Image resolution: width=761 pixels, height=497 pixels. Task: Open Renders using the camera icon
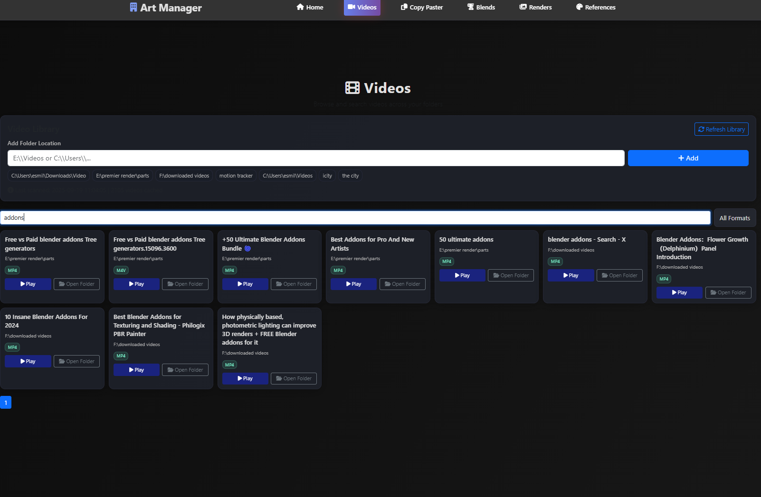tap(523, 7)
